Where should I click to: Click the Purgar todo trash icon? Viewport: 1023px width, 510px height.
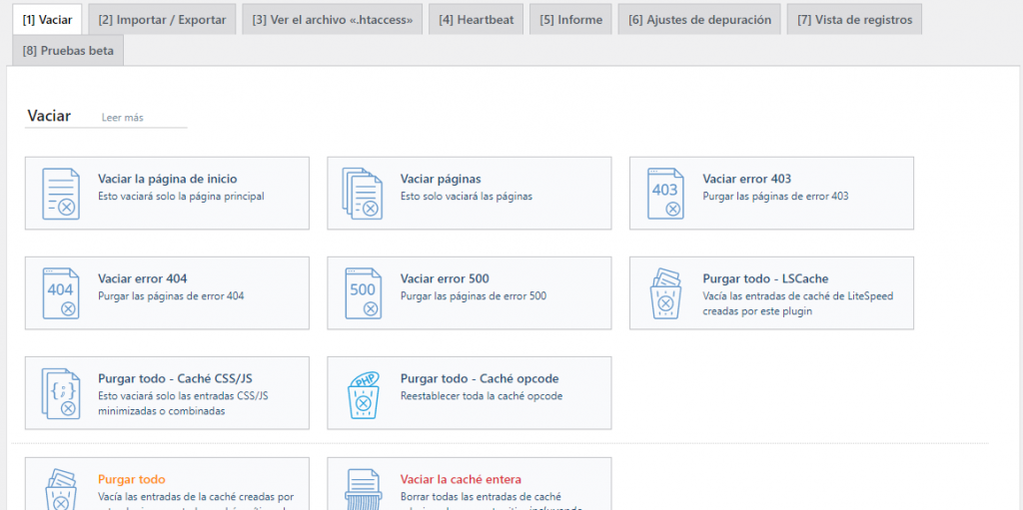[x=61, y=489]
